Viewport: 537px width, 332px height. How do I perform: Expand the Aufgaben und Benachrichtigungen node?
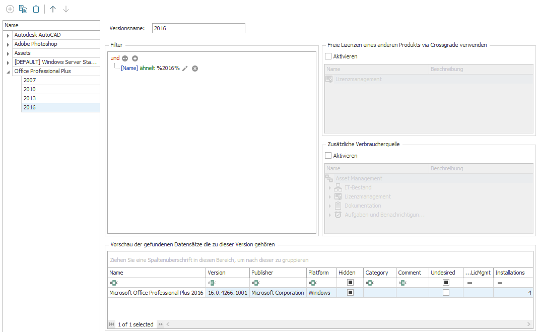[330, 215]
